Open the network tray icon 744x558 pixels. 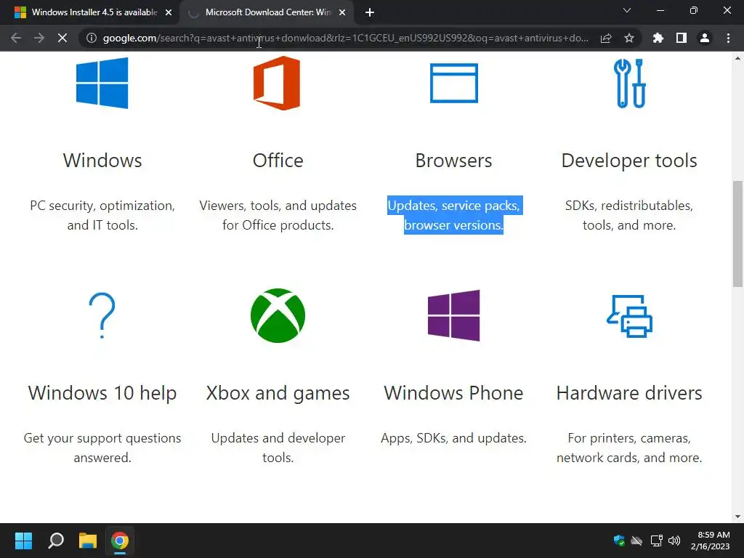coord(656,541)
